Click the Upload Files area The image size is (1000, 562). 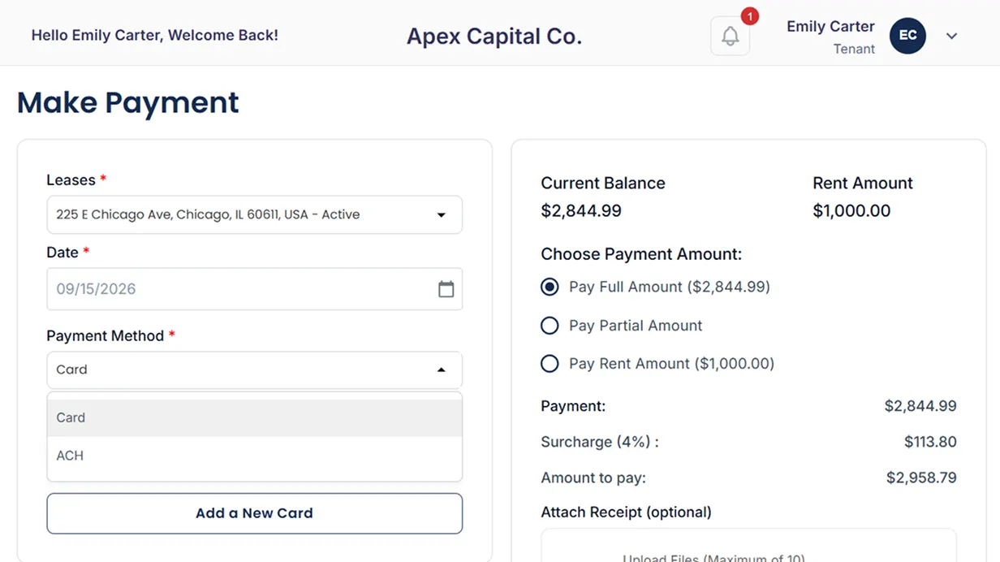pyautogui.click(x=748, y=546)
